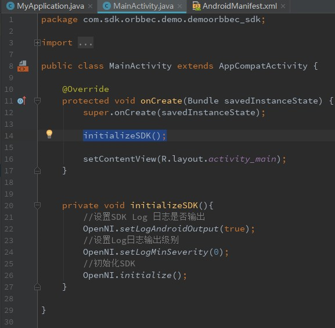Click the fold end marker on line 27
This screenshot has height=328, width=335.
37,287
